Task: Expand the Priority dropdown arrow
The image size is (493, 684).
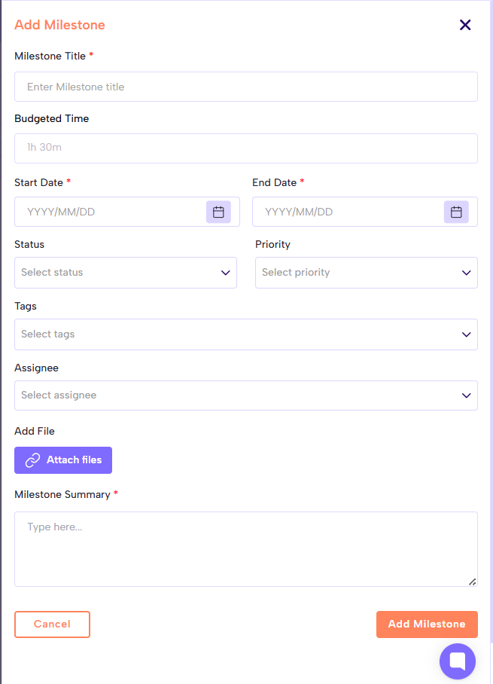Action: tap(466, 273)
